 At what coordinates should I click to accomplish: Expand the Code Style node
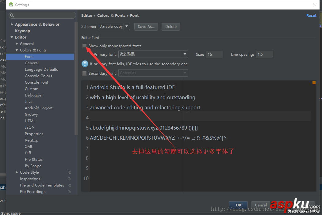(x=17, y=172)
